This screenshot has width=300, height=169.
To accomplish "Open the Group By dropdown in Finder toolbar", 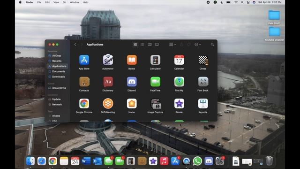I will pyautogui.click(x=172, y=45).
